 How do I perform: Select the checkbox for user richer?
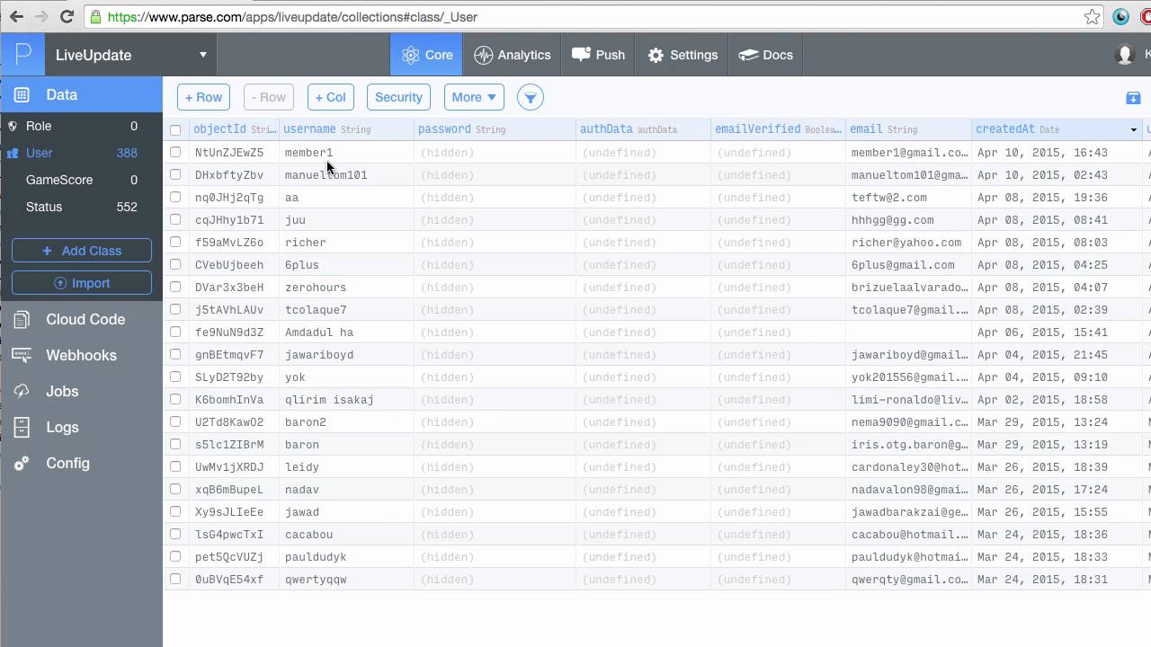(x=175, y=242)
